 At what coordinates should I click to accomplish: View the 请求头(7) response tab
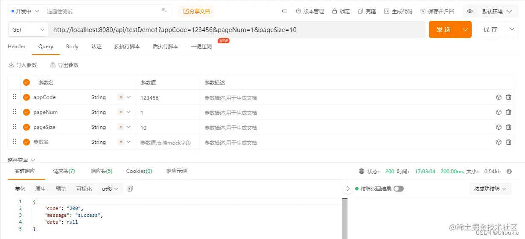click(x=64, y=171)
